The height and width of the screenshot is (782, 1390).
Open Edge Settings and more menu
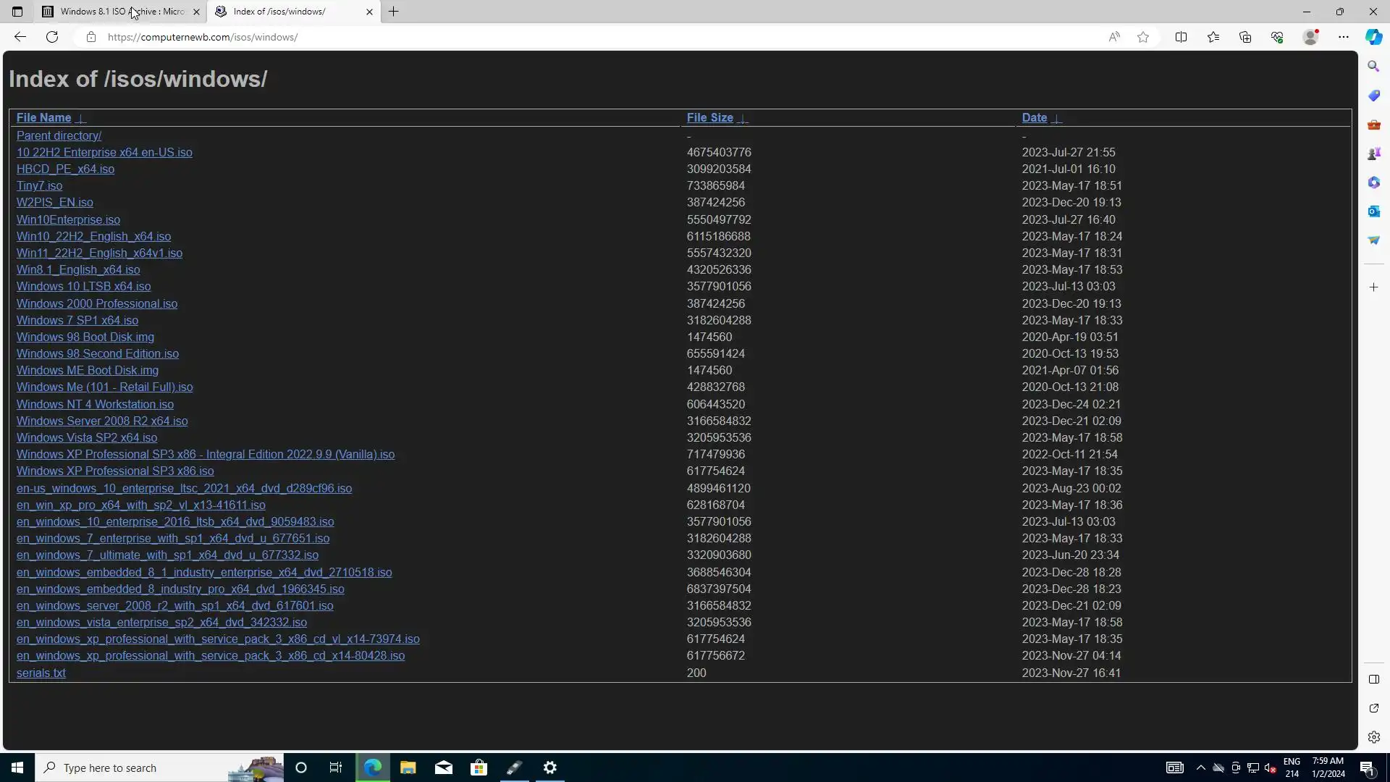1343,37
